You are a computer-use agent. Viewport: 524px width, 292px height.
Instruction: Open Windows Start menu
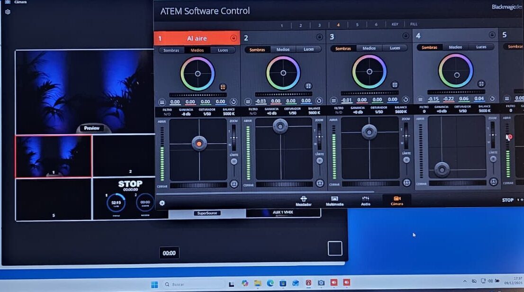[x=154, y=284]
